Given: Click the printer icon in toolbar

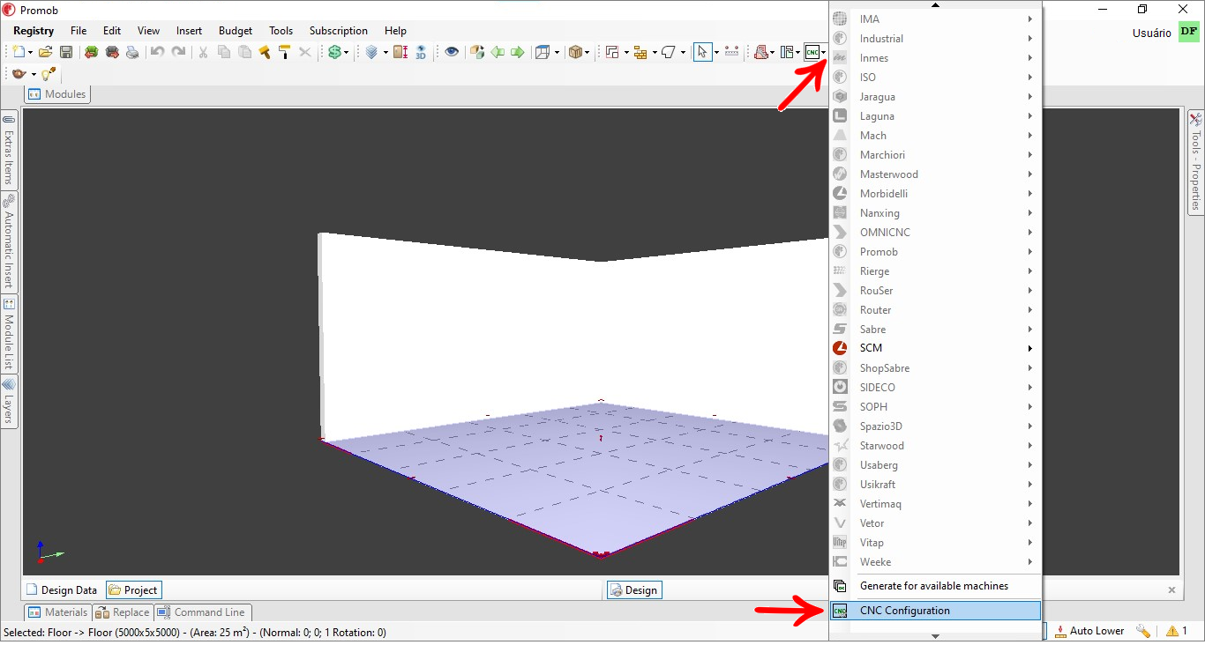Looking at the screenshot, I should pyautogui.click(x=132, y=53).
